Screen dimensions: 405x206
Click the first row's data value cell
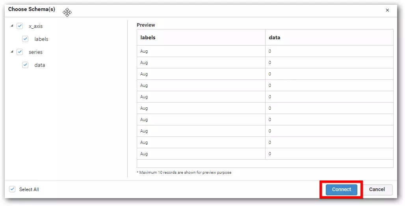click(270, 51)
